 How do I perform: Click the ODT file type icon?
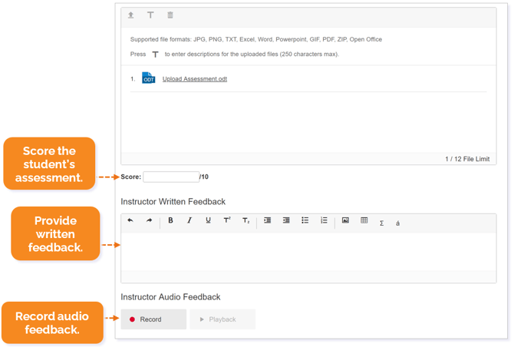tap(149, 78)
